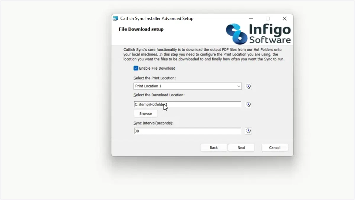This screenshot has height=200, width=355.
Task: Click the 'Sync Interval(seconds):' label
Action: click(153, 123)
